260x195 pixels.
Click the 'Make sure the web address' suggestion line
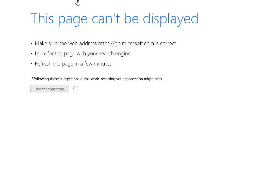(106, 43)
